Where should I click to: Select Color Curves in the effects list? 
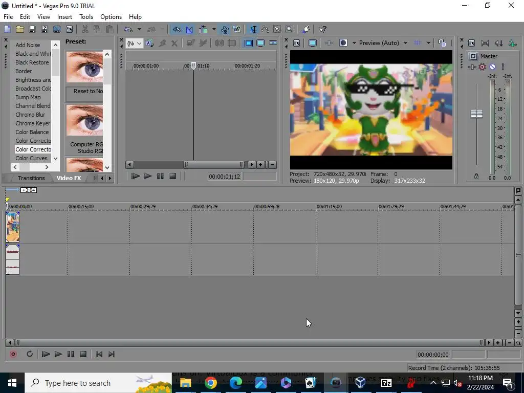coord(31,158)
